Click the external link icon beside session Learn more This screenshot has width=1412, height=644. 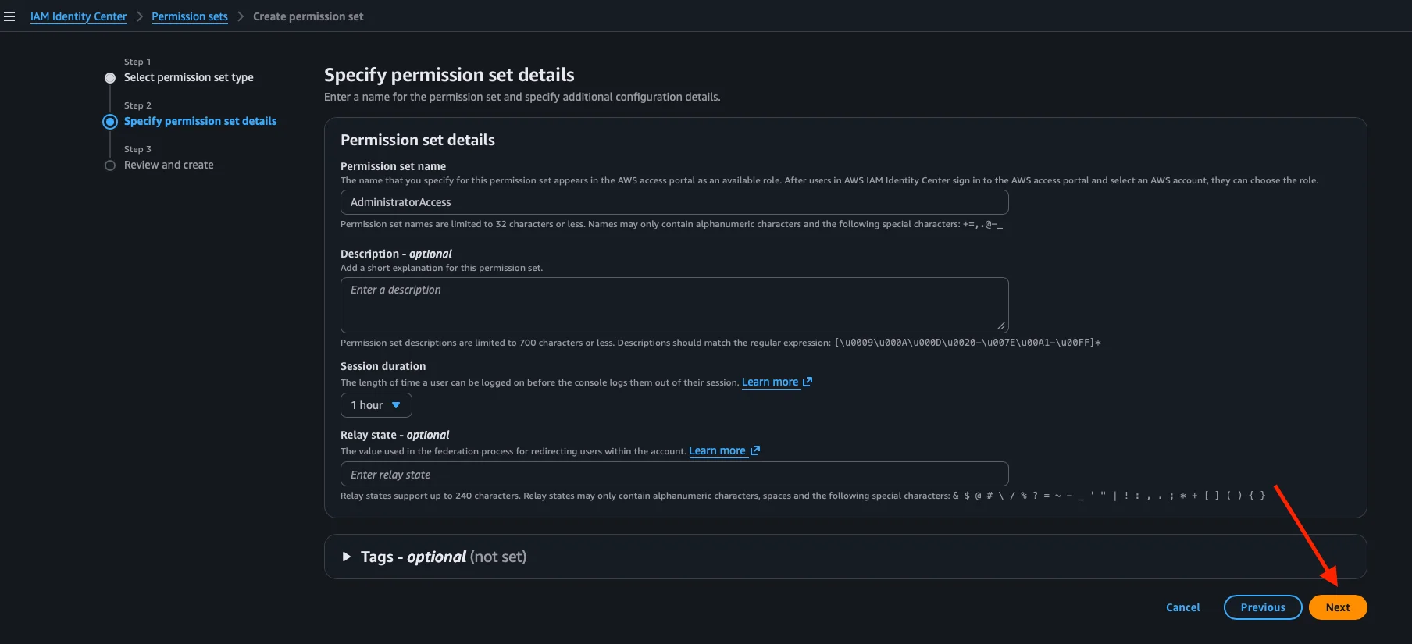pos(808,382)
